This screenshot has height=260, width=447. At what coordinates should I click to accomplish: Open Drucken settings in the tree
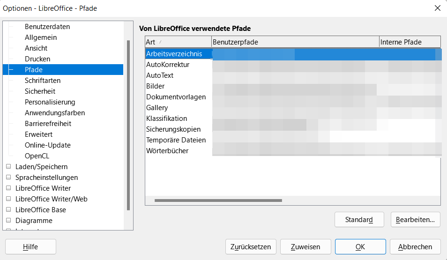click(37, 59)
